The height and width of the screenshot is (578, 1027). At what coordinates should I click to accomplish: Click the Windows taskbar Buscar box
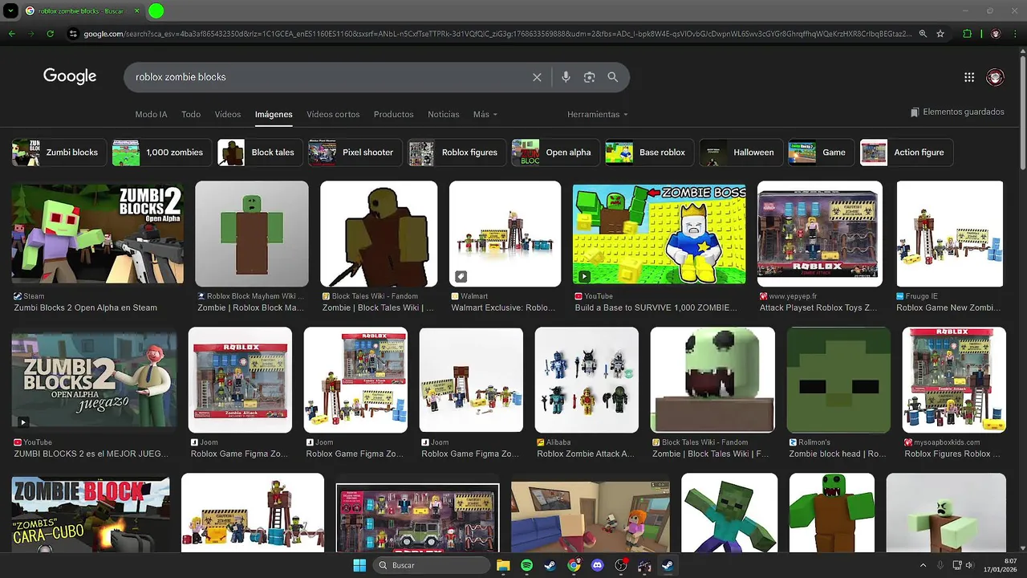(432, 565)
